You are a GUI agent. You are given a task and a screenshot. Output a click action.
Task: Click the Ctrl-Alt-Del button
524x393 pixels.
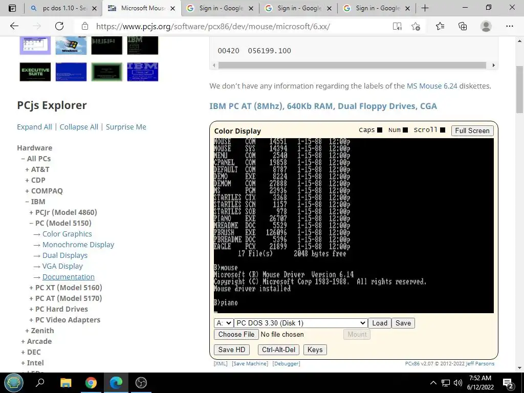[278, 350]
